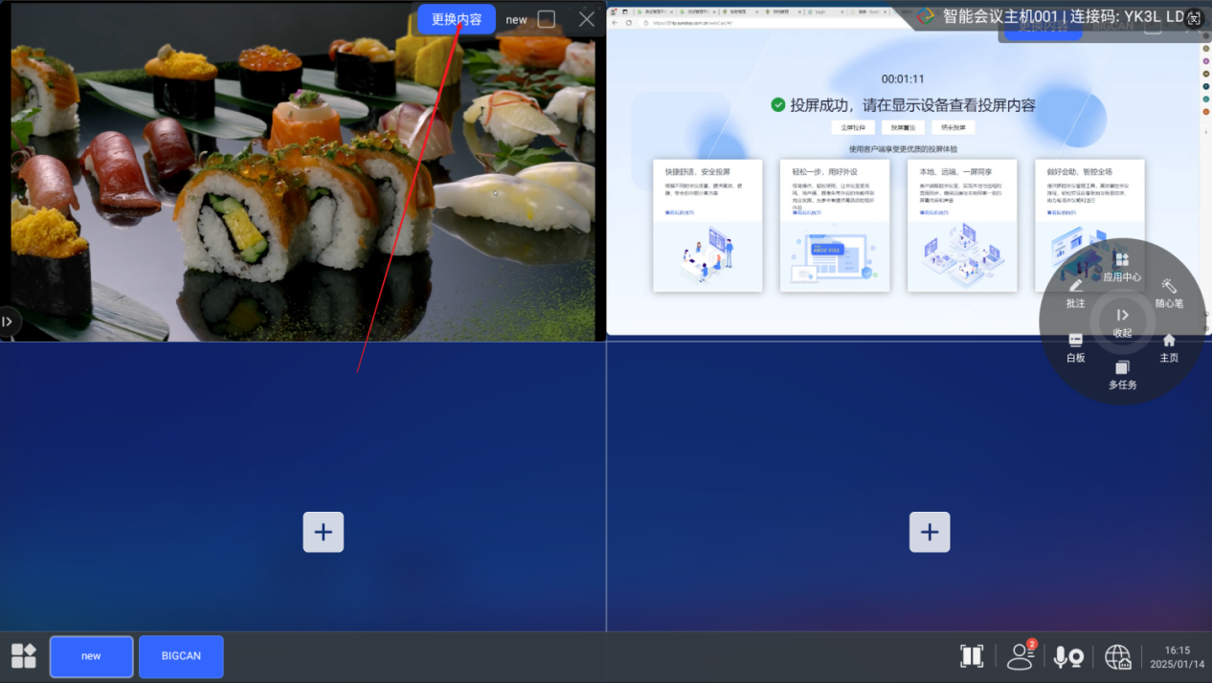Open the participants list with badge
The height and width of the screenshot is (683, 1212).
[x=1021, y=656]
